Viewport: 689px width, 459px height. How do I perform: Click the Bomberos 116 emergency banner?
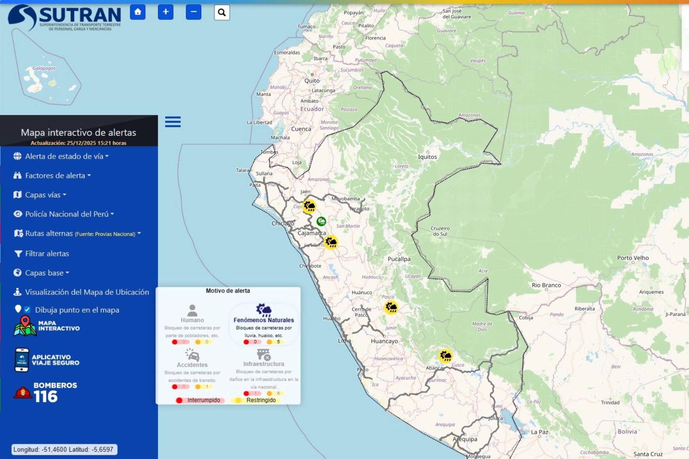(x=46, y=392)
